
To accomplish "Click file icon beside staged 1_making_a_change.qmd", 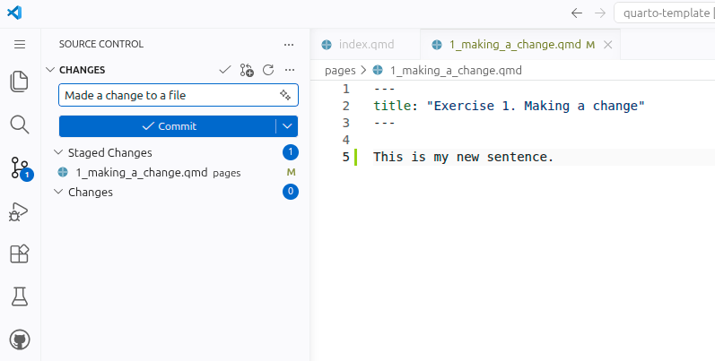I will 63,172.
